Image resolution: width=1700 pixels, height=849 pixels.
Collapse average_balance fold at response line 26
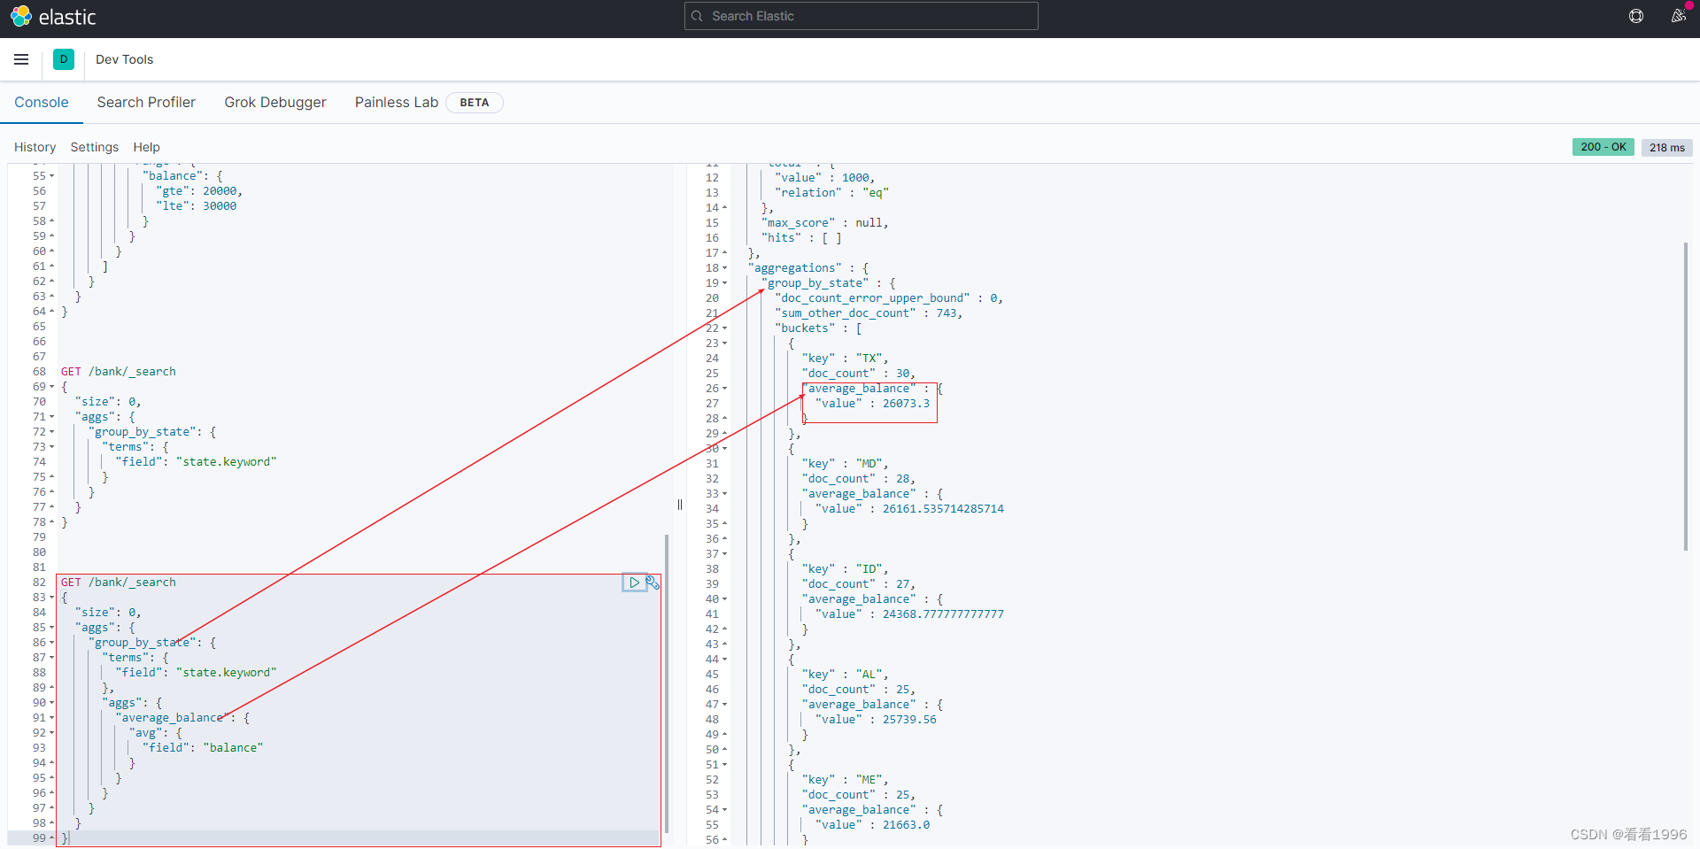point(724,389)
